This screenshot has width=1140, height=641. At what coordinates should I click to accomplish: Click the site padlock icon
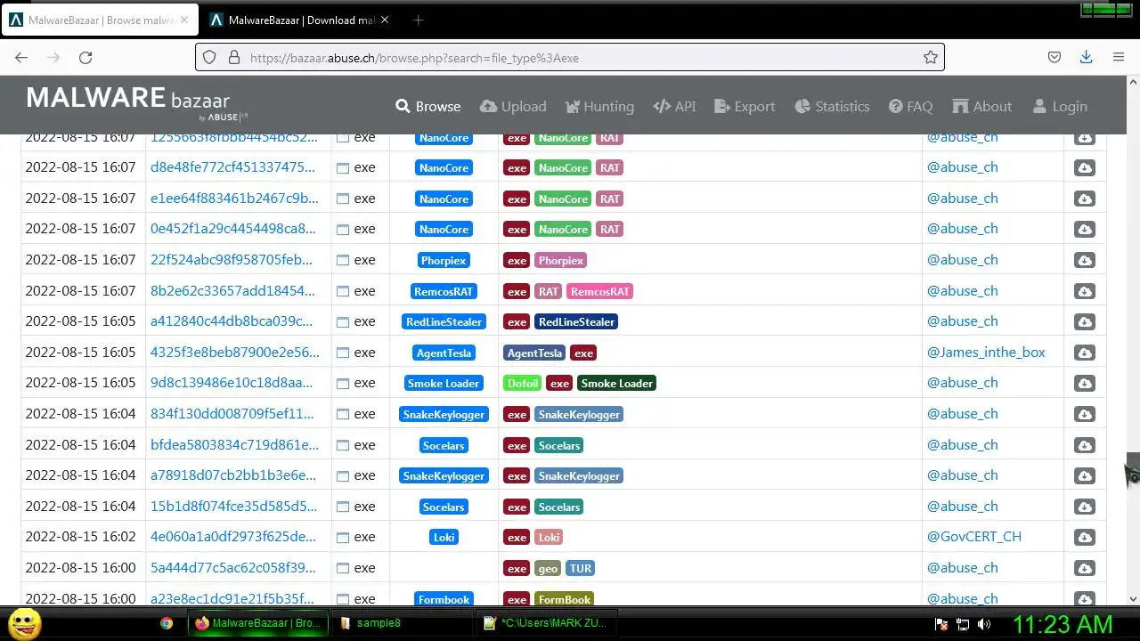pyautogui.click(x=234, y=57)
